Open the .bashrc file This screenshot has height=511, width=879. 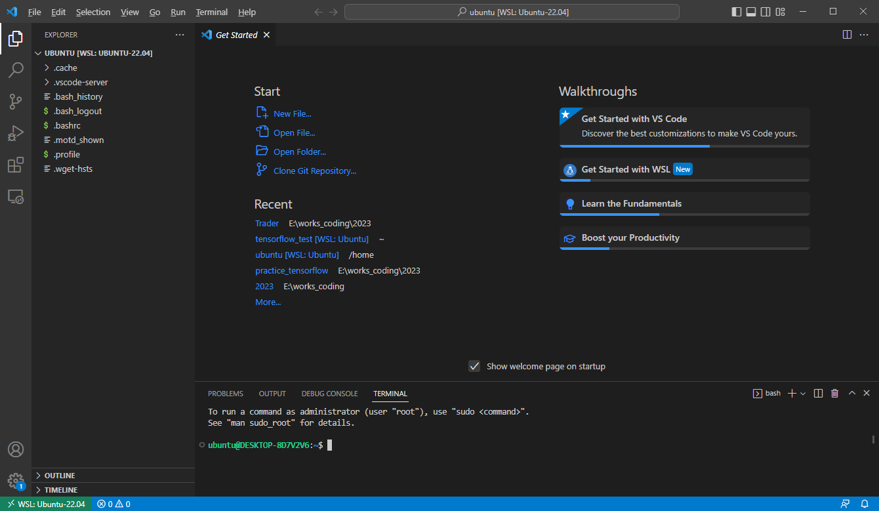click(x=67, y=125)
